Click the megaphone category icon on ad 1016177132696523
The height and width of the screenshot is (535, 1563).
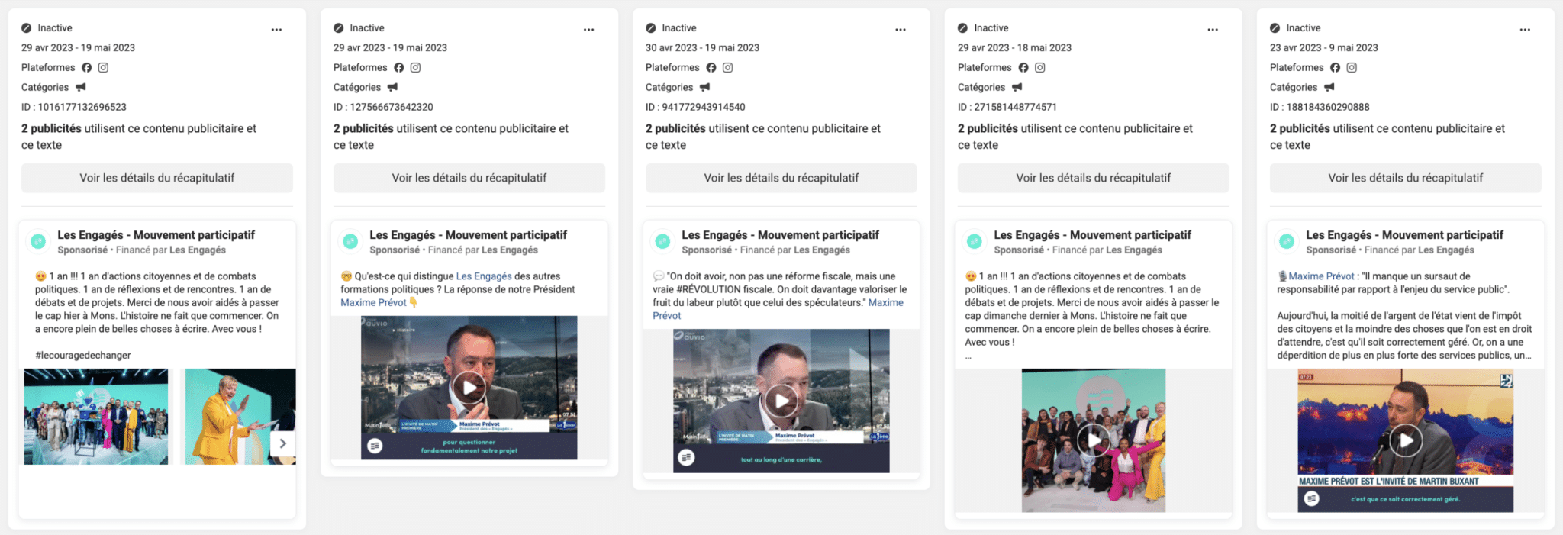click(81, 88)
